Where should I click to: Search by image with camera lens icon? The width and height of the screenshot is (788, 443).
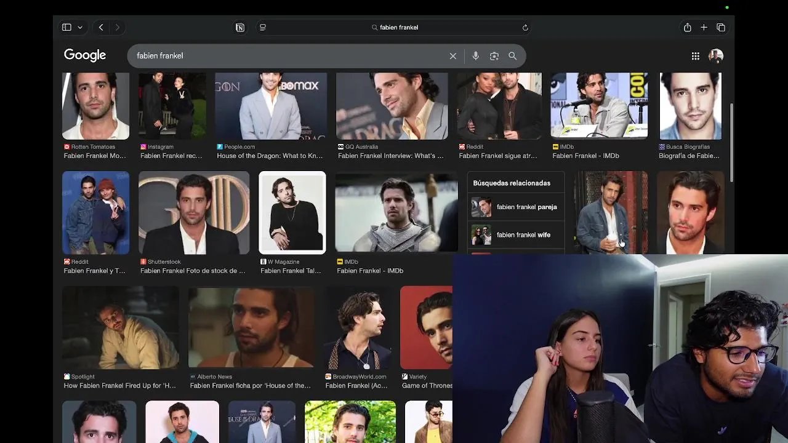coord(494,56)
